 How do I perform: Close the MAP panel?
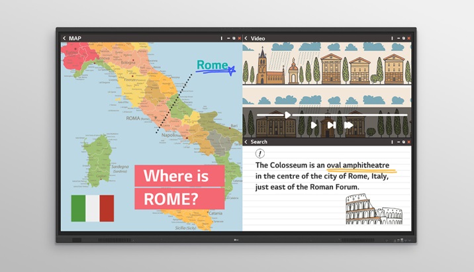pyautogui.click(x=240, y=38)
